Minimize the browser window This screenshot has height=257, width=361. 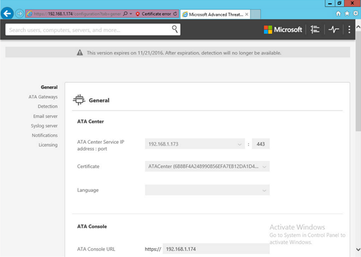(330, 3)
